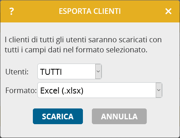Click the SCARICA button
180x138 pixels.
58,116
